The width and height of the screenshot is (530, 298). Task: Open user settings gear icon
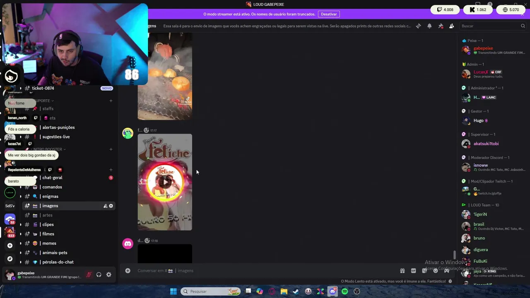pos(109,274)
